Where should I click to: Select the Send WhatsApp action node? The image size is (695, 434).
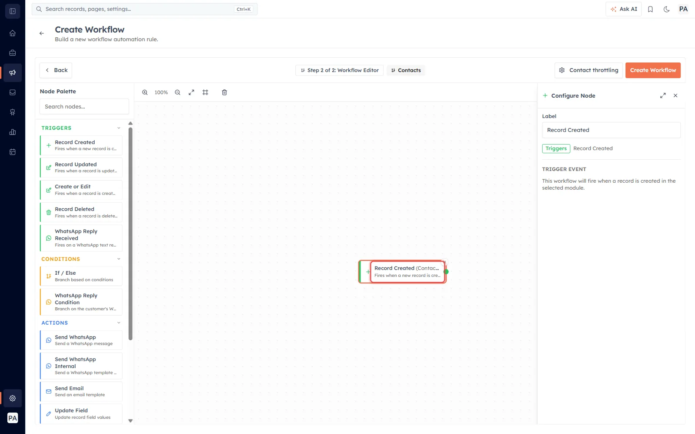pos(81,340)
